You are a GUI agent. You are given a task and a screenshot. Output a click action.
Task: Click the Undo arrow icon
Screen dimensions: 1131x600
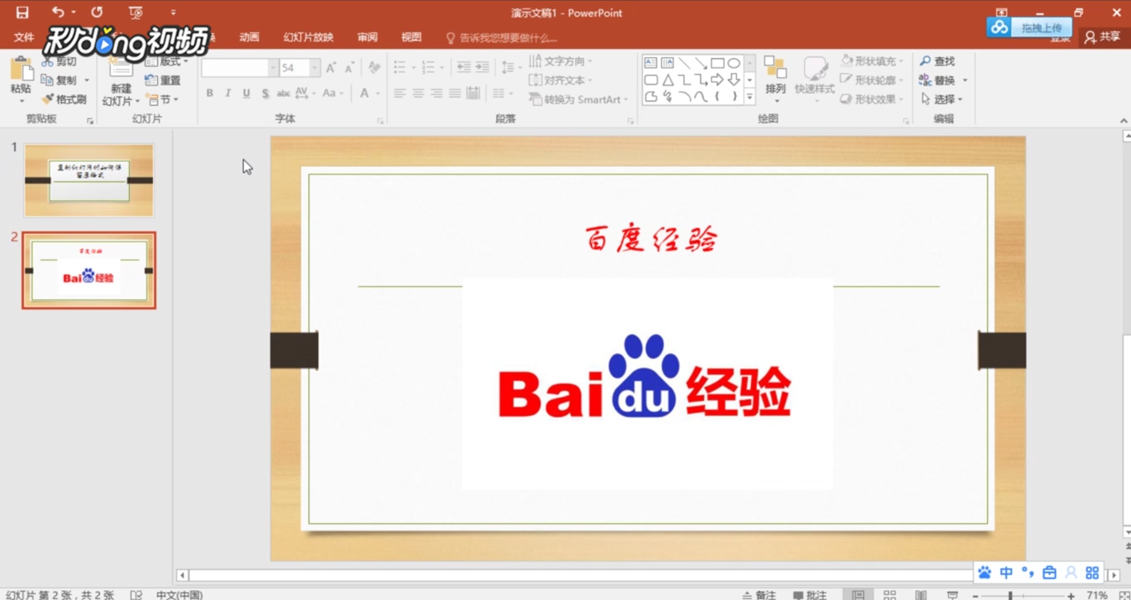coord(58,12)
